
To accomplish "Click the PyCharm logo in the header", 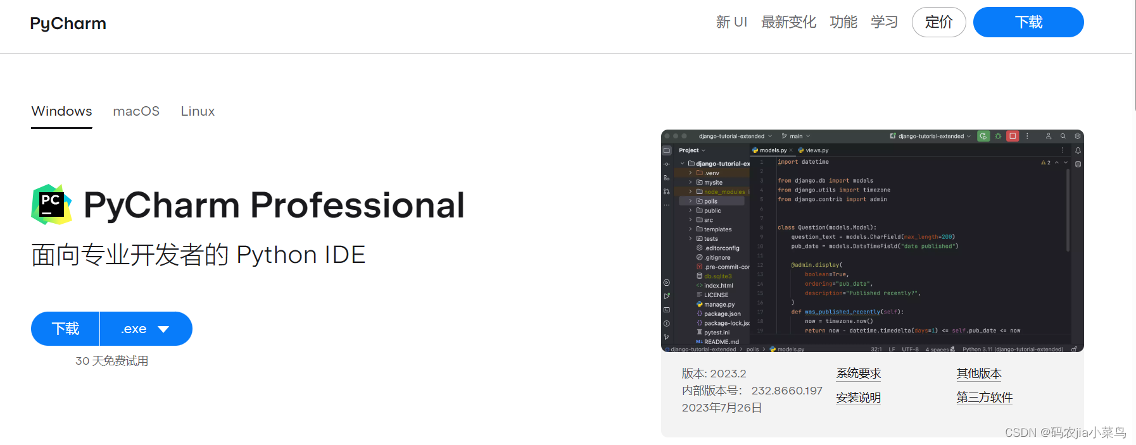I will (68, 23).
